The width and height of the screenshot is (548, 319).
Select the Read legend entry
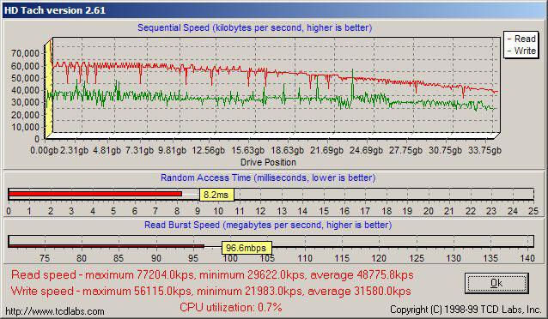click(x=521, y=39)
